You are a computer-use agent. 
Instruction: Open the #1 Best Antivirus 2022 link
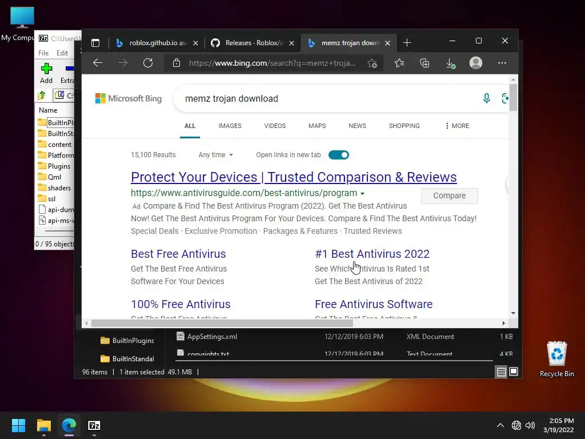pos(372,254)
